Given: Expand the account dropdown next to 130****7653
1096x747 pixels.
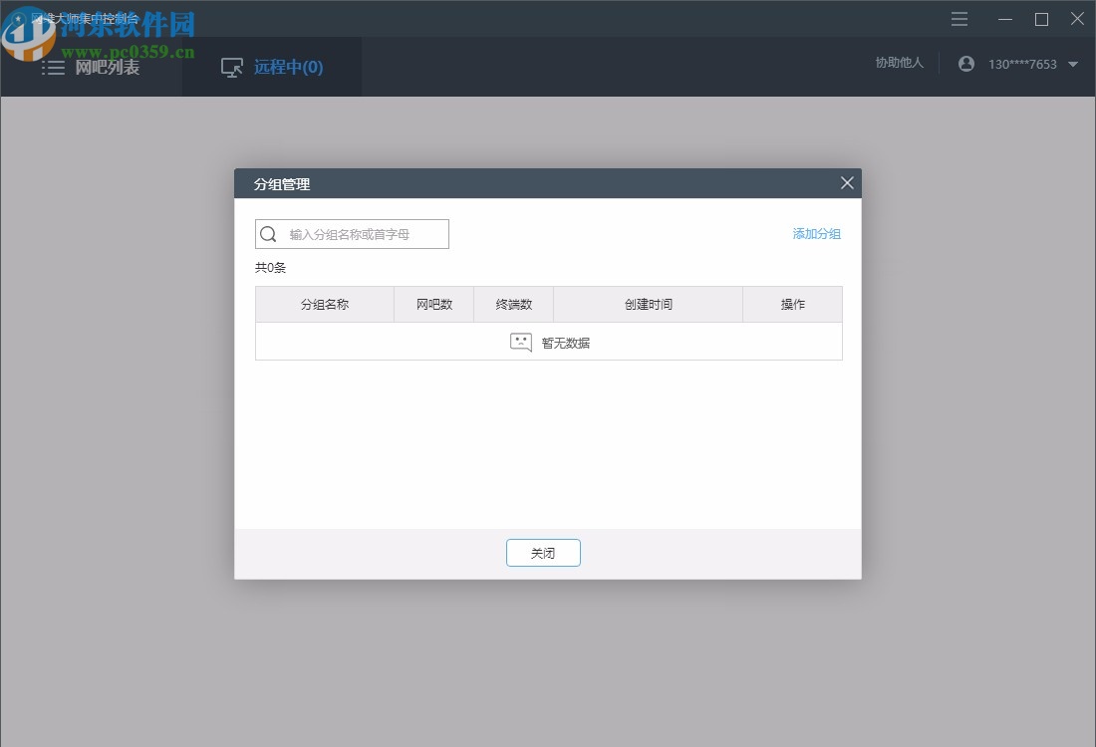Looking at the screenshot, I should [1073, 63].
